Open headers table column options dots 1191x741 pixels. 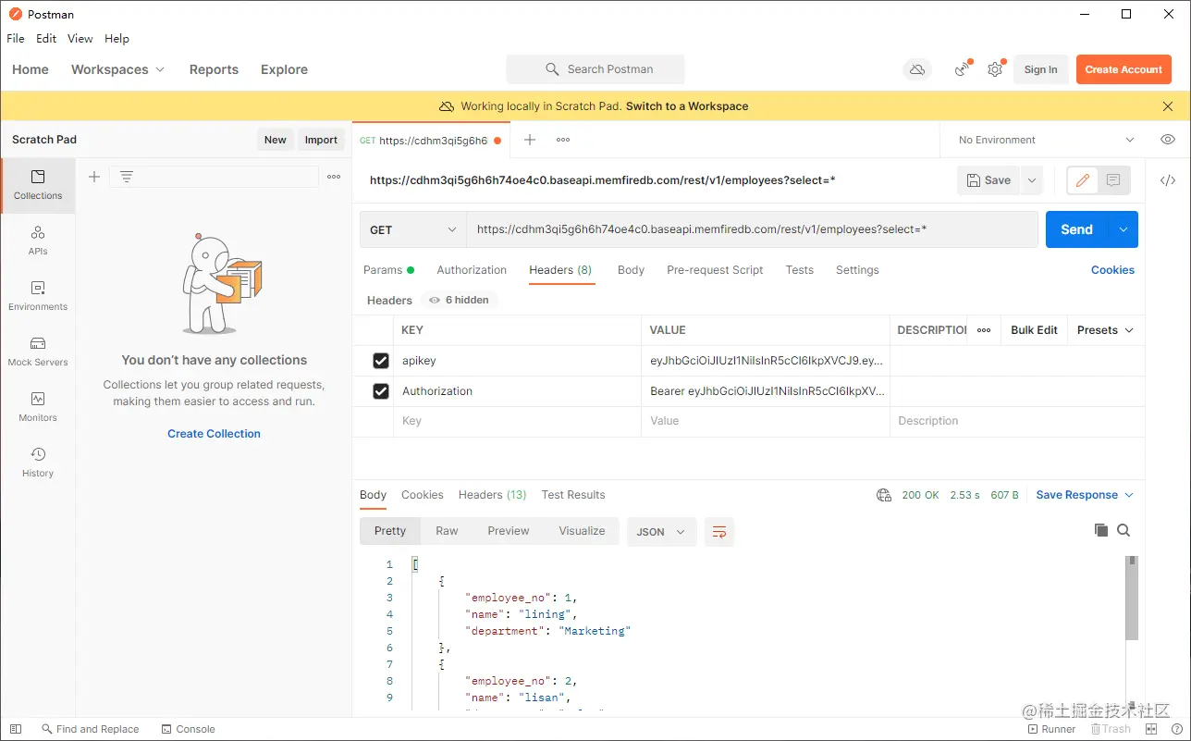(x=984, y=330)
